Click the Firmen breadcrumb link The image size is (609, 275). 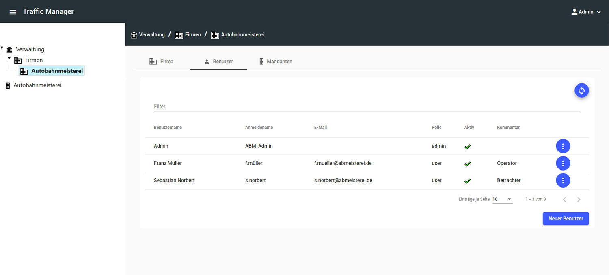click(192, 35)
